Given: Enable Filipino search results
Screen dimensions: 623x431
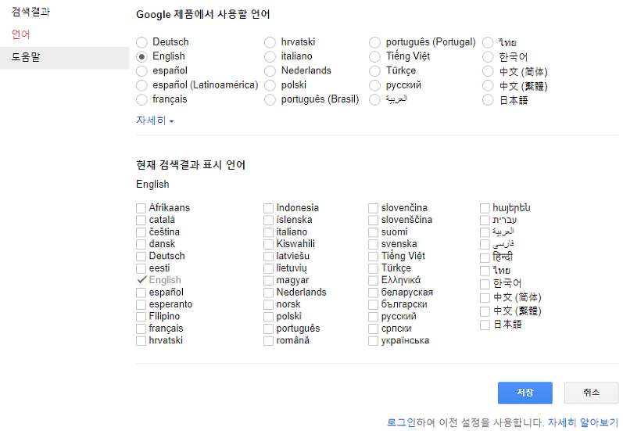Looking at the screenshot, I should (x=141, y=317).
